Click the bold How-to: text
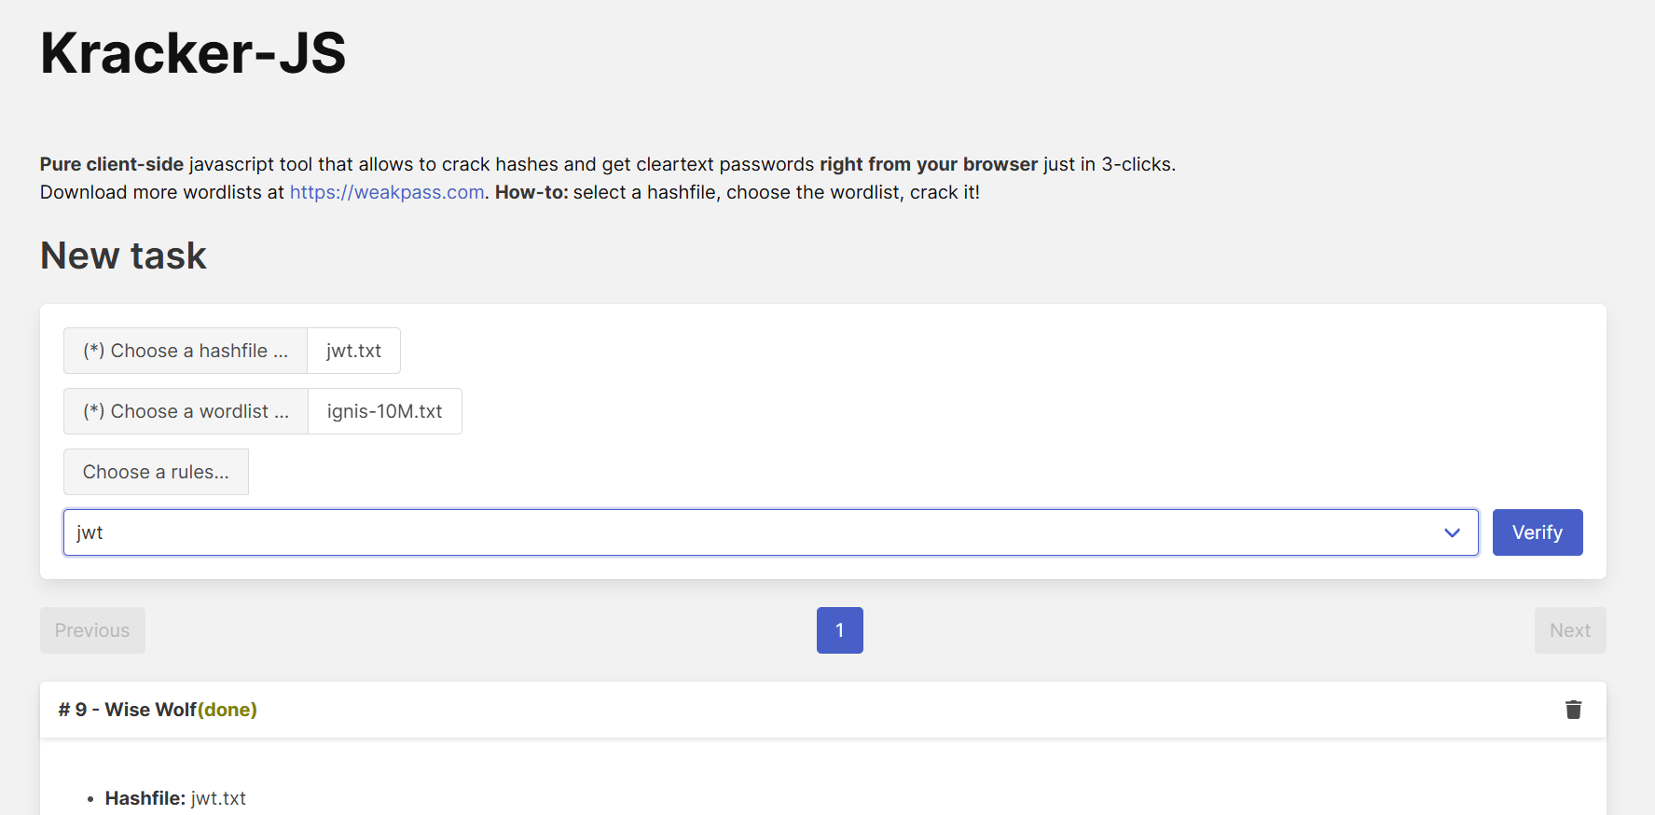Image resolution: width=1655 pixels, height=815 pixels. (x=531, y=192)
